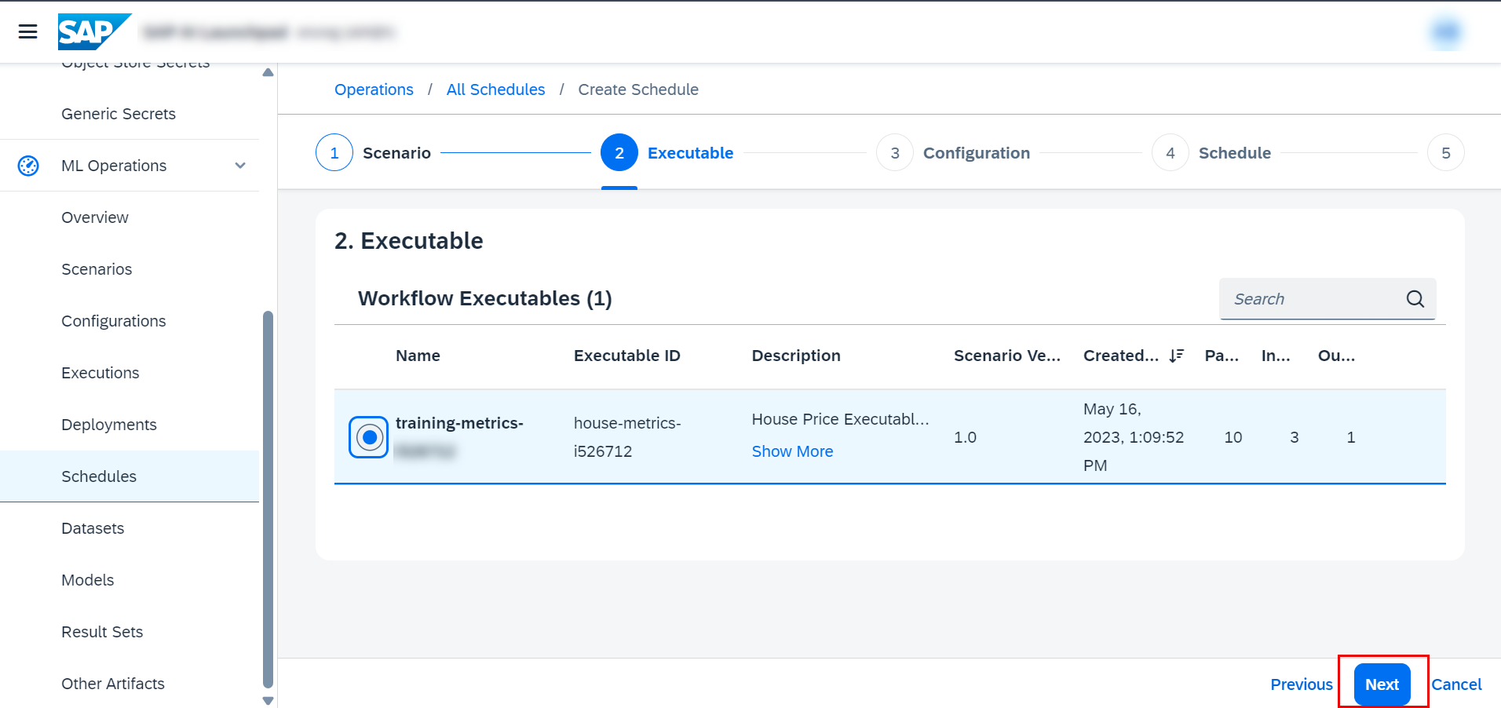Image resolution: width=1501 pixels, height=708 pixels.
Task: Click the Next button
Action: click(x=1382, y=684)
